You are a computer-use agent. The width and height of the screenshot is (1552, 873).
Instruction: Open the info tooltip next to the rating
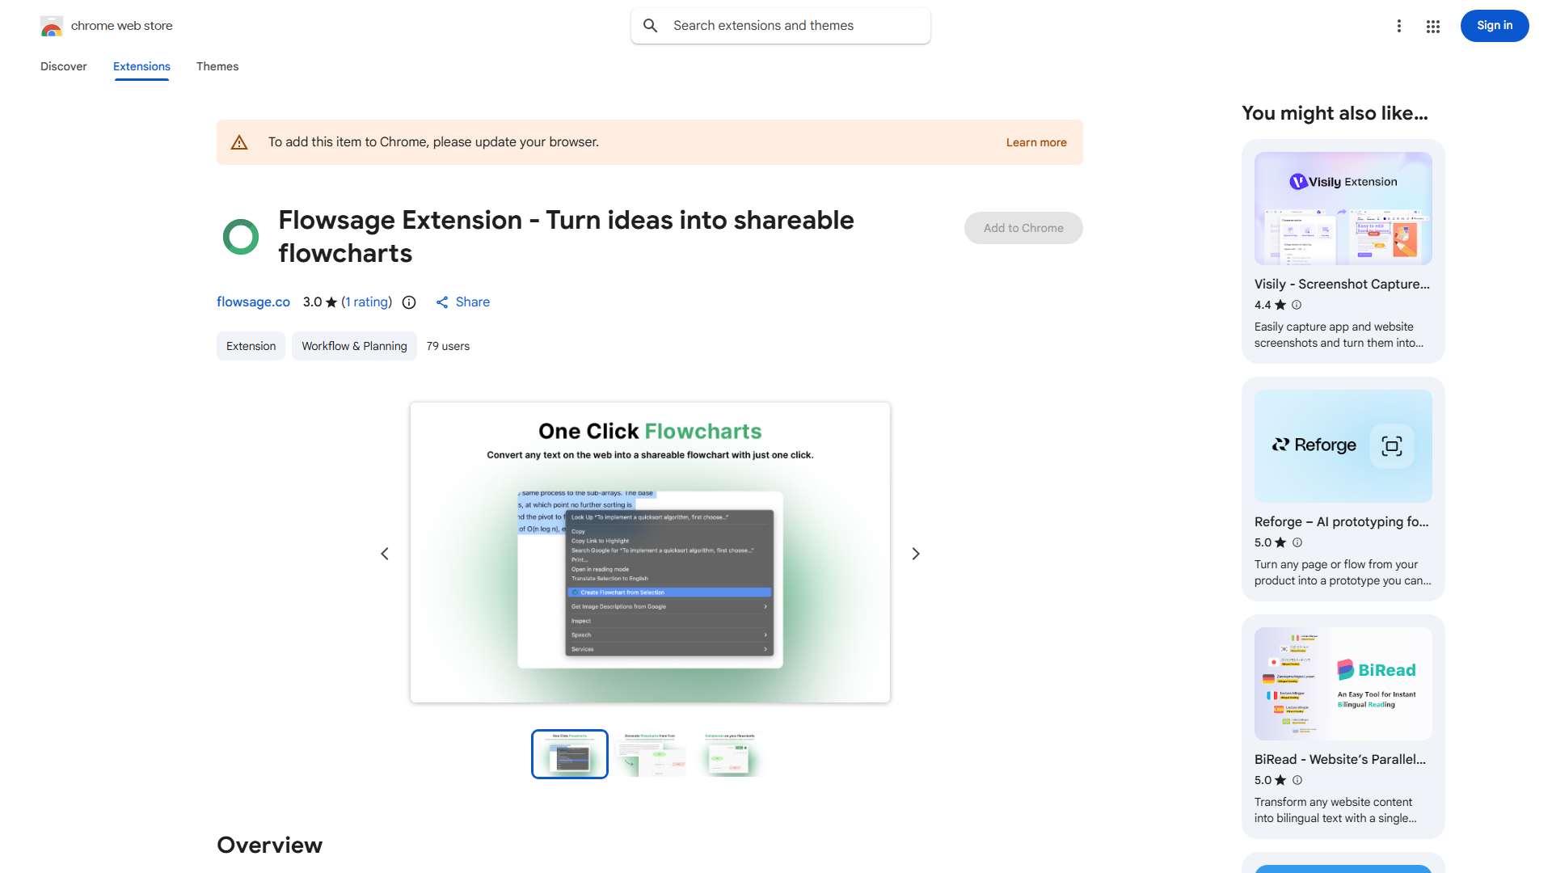click(408, 302)
